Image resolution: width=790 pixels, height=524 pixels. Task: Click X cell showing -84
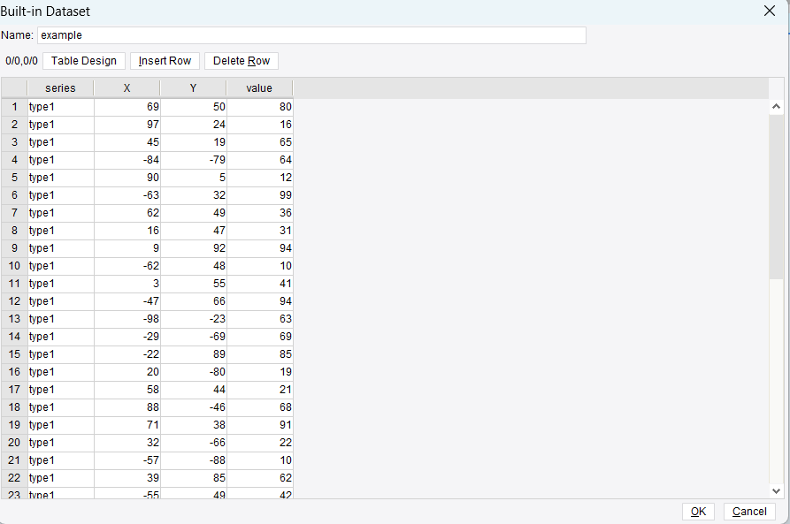(127, 160)
